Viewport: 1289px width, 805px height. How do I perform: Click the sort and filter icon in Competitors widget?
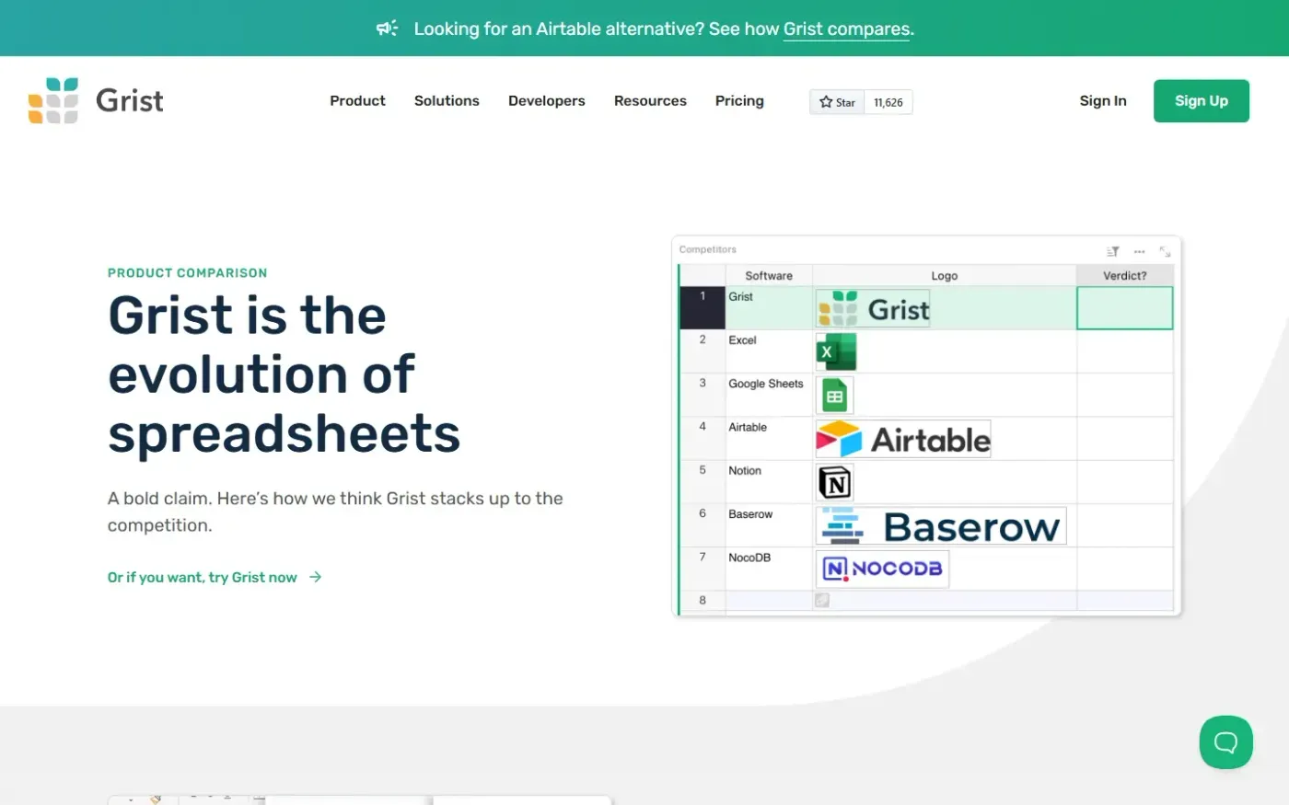1112,251
